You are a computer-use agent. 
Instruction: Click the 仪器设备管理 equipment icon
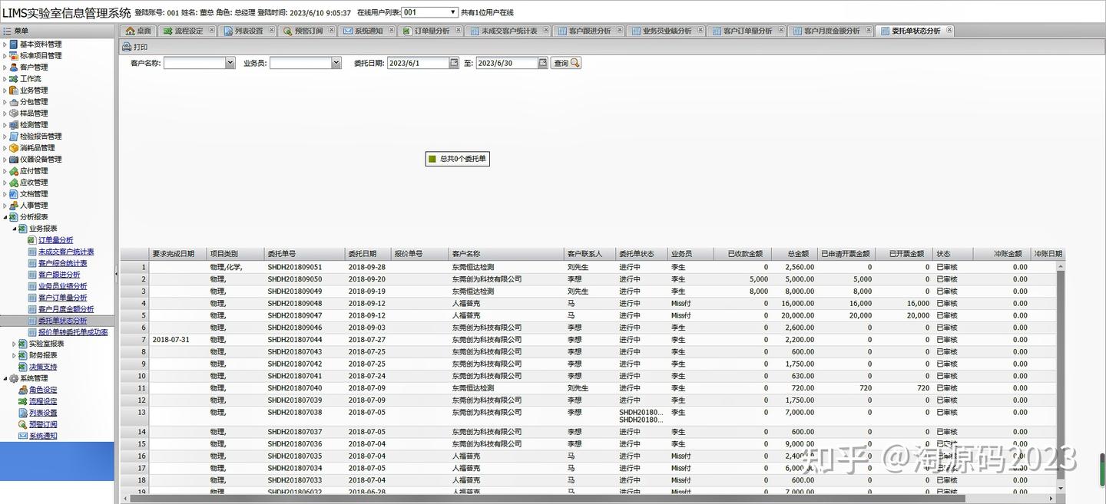pos(14,160)
